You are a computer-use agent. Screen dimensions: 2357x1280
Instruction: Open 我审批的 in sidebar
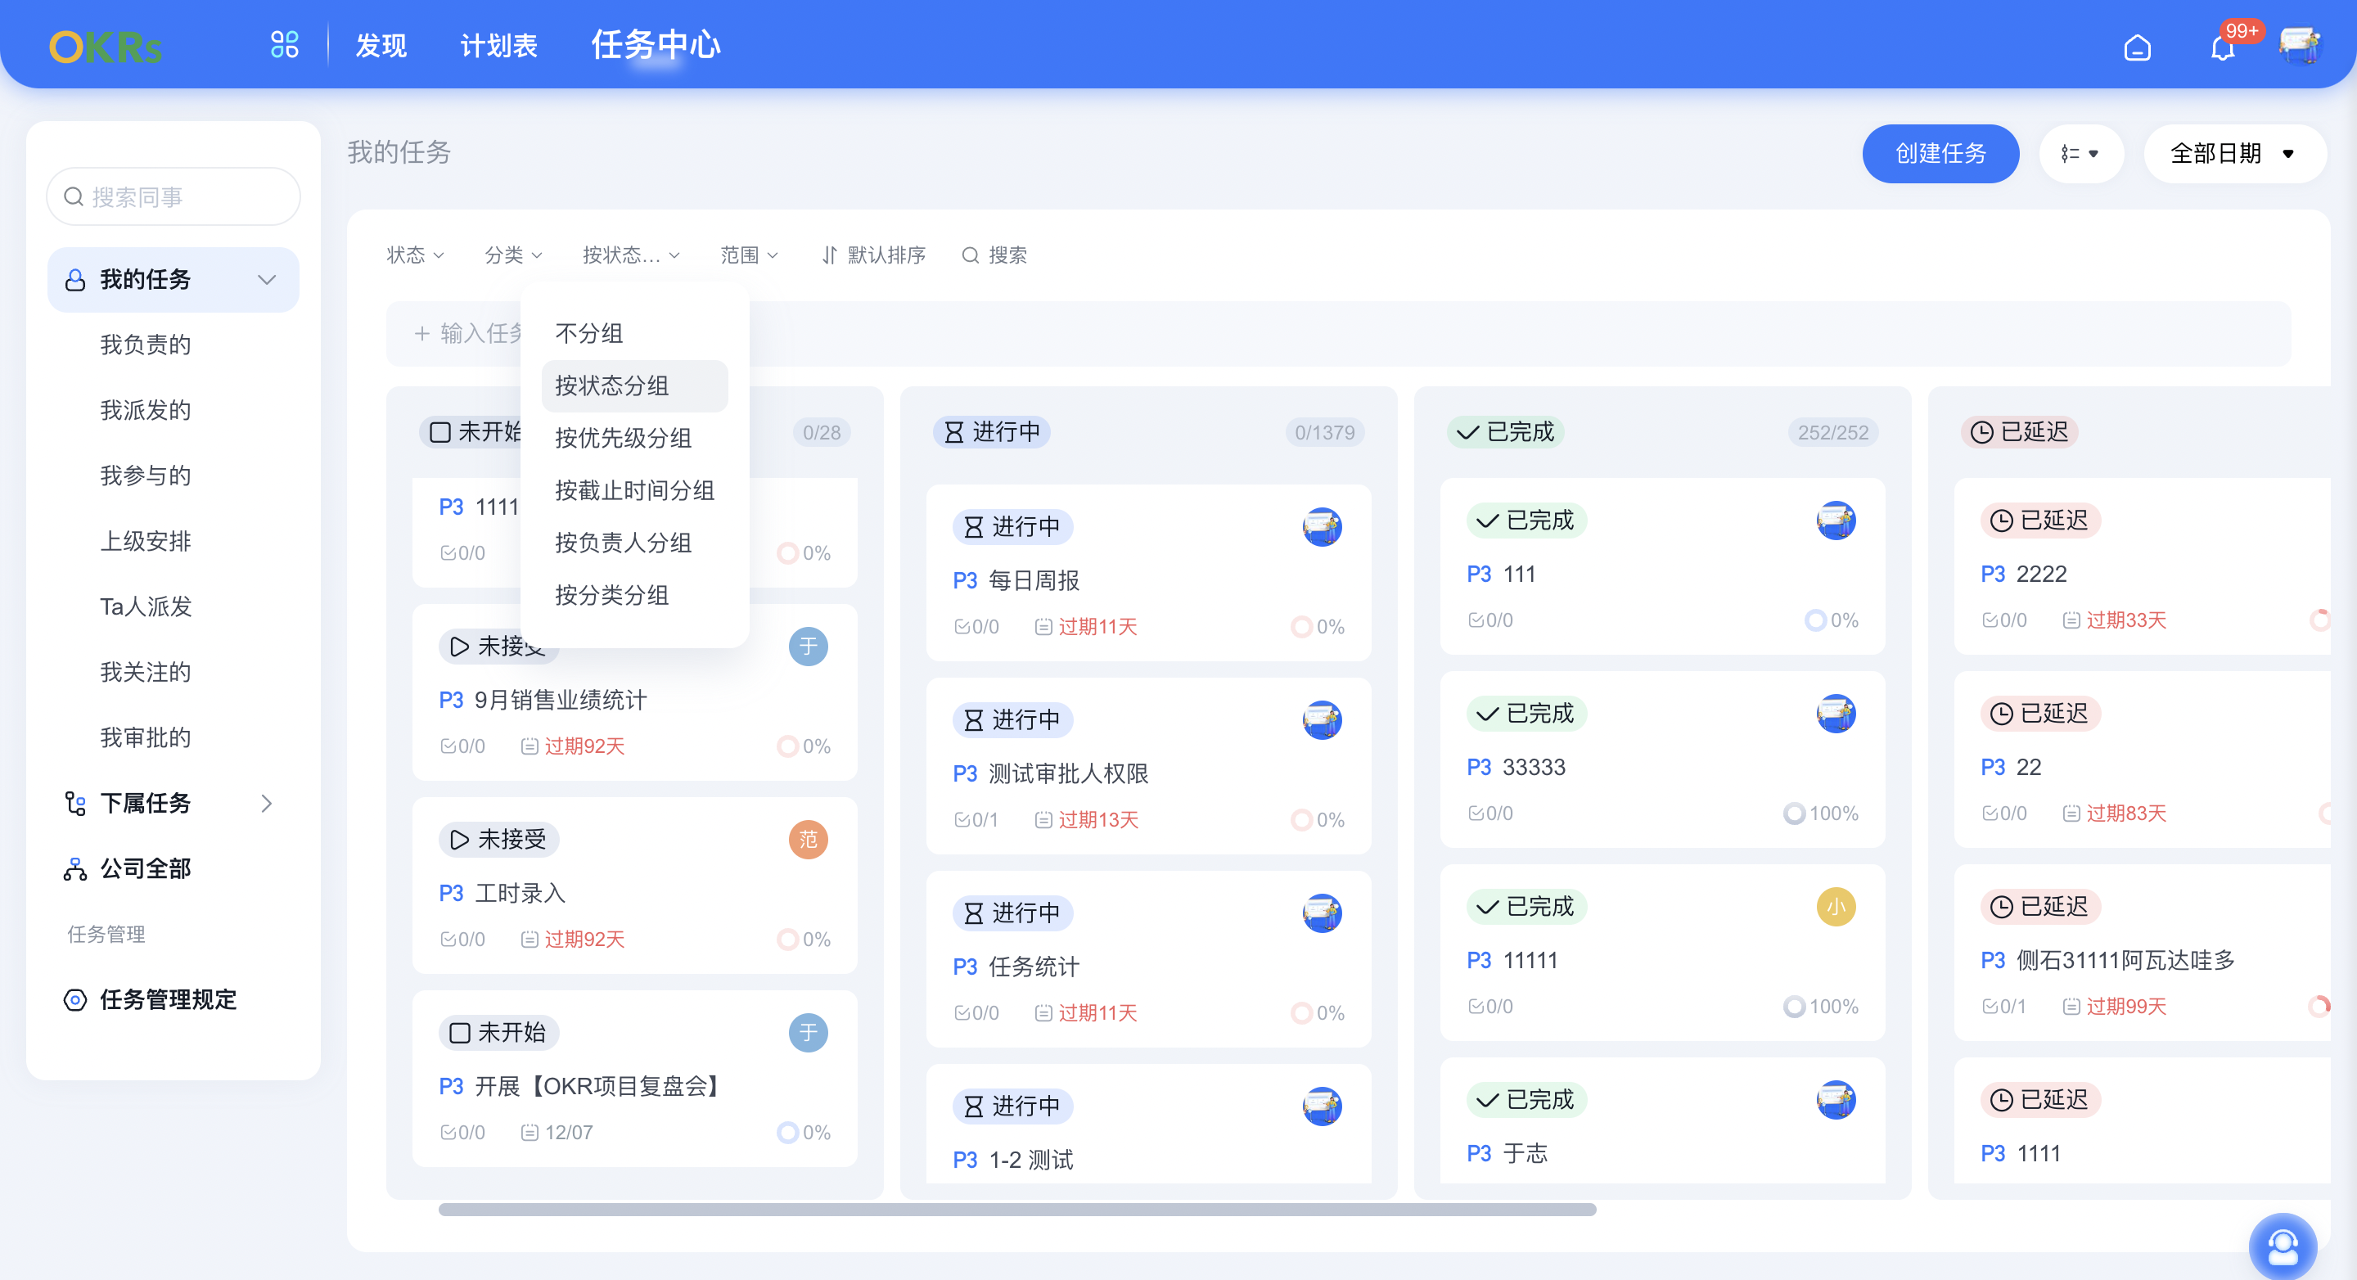(x=146, y=738)
